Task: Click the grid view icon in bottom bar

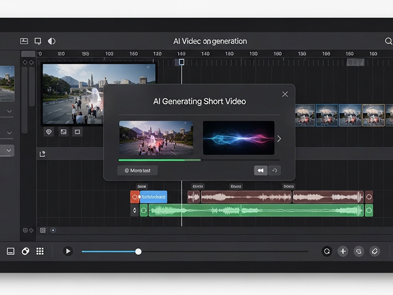Action: click(40, 251)
